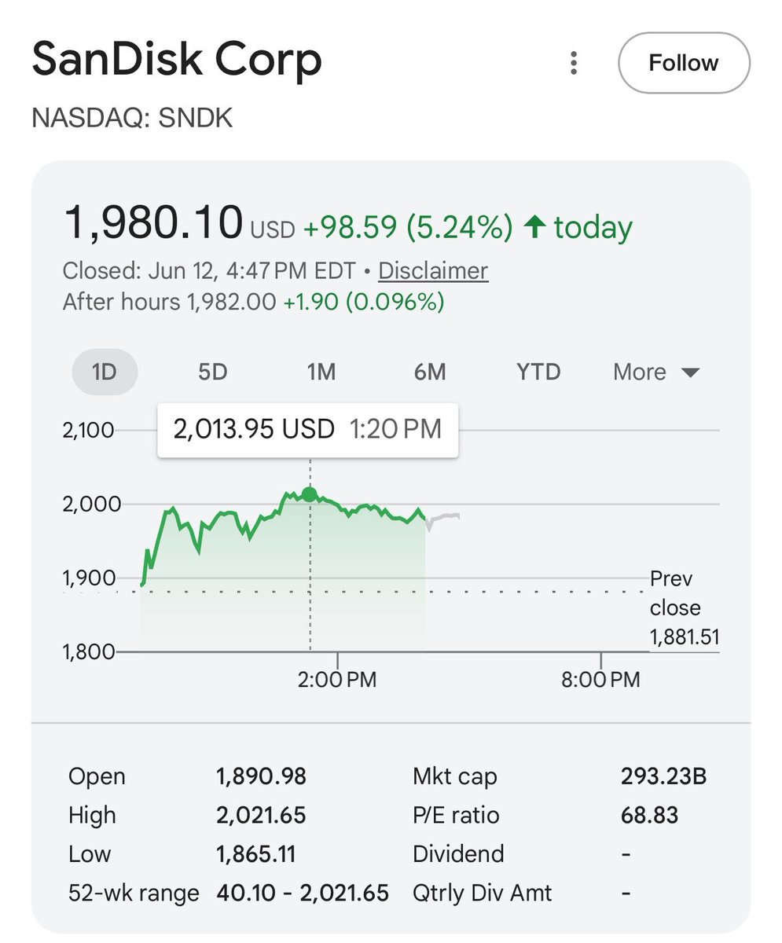
Task: Click the 2,013.95 USD price tooltip
Action: (x=307, y=429)
